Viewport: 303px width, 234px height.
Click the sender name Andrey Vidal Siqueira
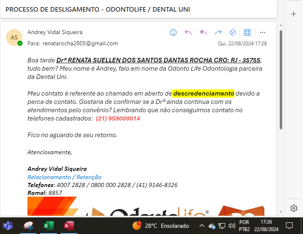tap(55, 32)
